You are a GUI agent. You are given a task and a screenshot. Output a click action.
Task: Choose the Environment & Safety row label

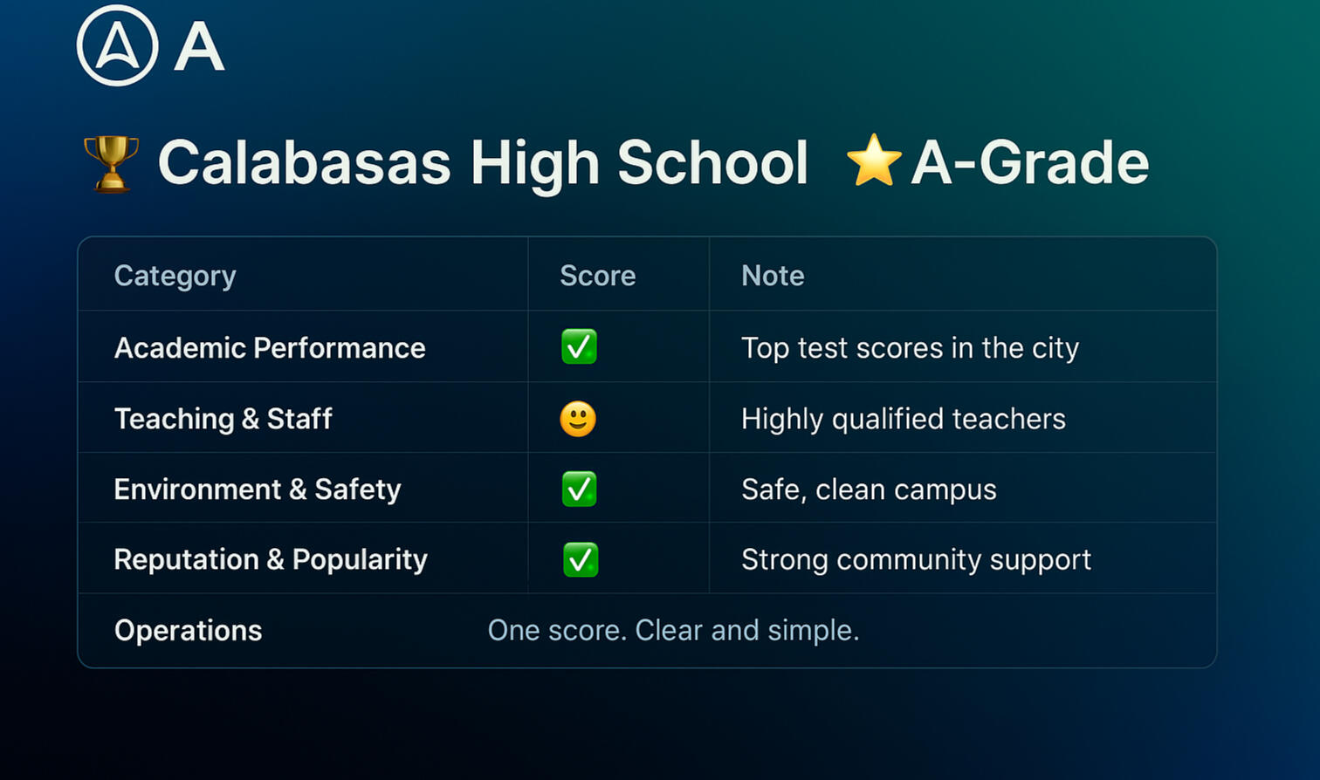(258, 489)
